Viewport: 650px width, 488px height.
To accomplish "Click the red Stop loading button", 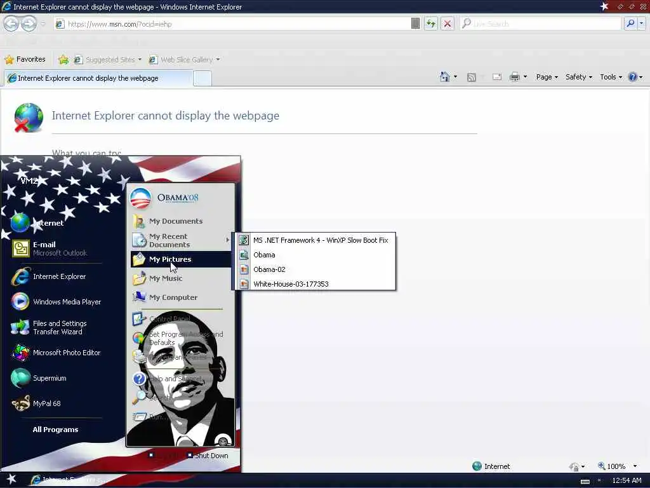I will coord(448,24).
